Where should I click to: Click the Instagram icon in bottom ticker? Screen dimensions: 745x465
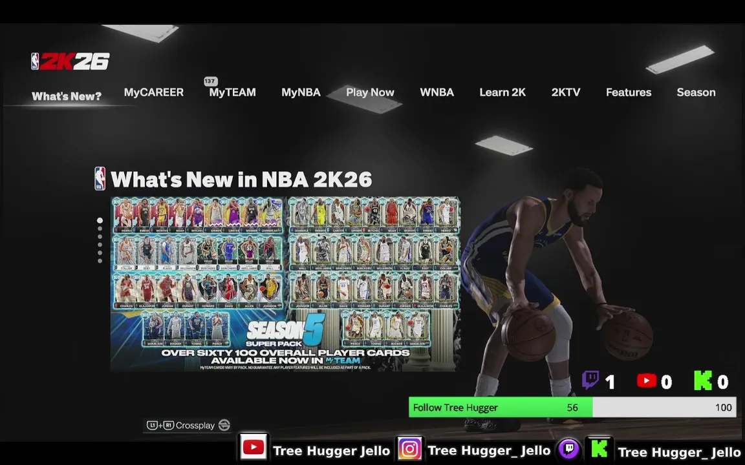point(409,449)
